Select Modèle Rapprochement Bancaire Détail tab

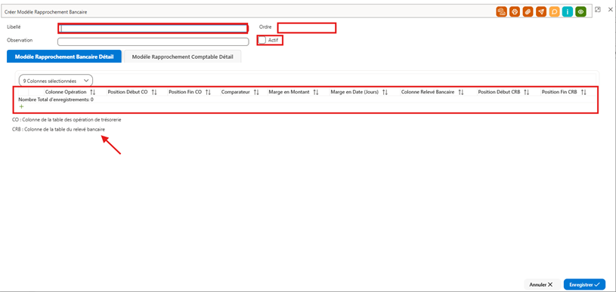64,57
